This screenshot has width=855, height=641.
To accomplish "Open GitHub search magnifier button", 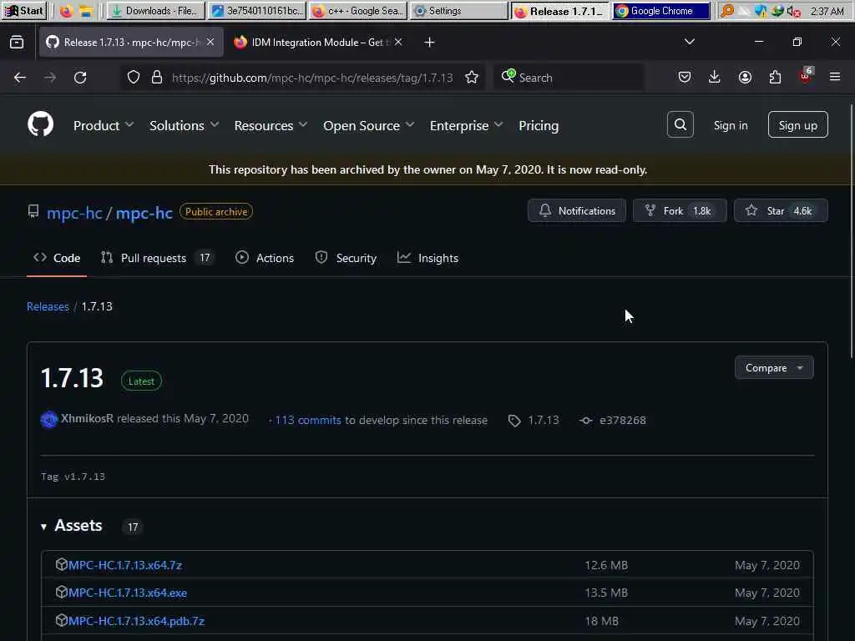I will coord(680,125).
